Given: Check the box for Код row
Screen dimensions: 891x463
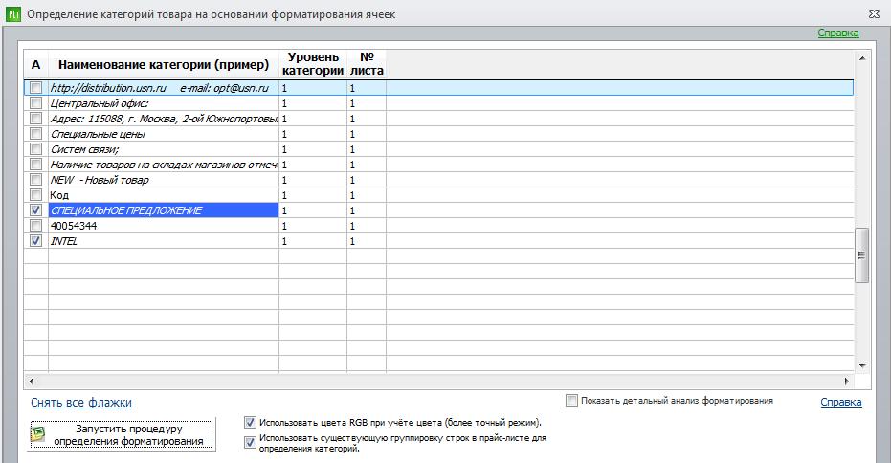Looking at the screenshot, I should [x=35, y=195].
